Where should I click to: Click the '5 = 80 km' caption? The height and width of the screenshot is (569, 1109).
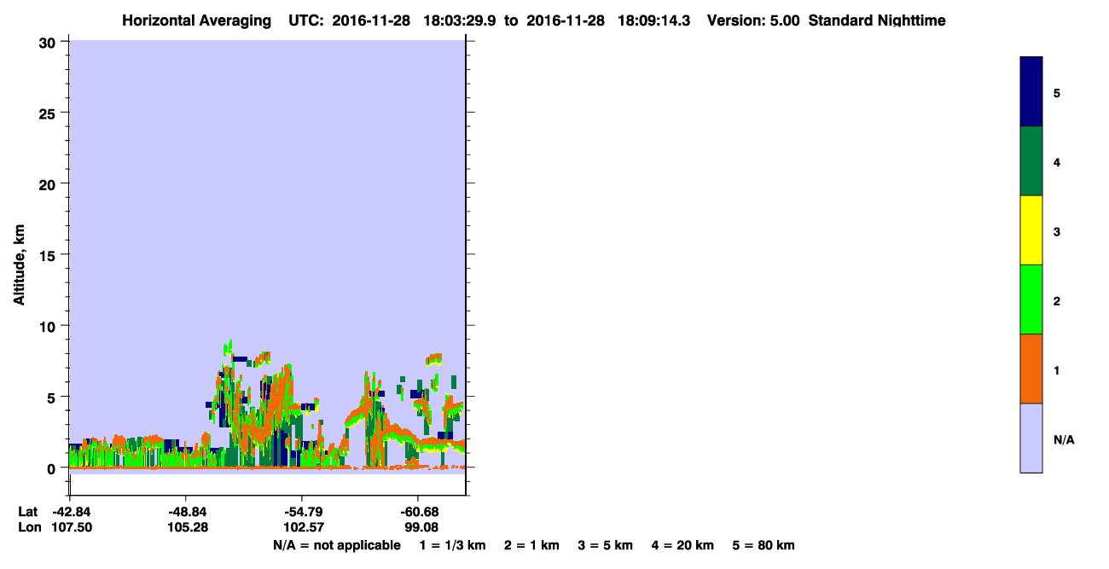pyautogui.click(x=764, y=545)
